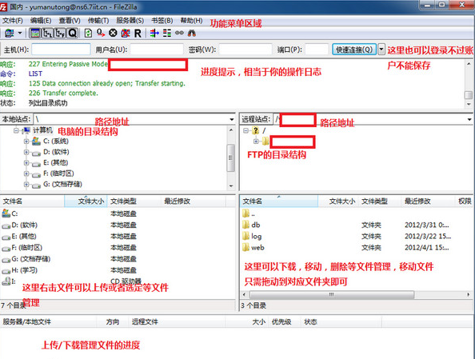Screen dimensions: 475x359
Task: Select the web folder icon in remote list
Action: [245, 248]
